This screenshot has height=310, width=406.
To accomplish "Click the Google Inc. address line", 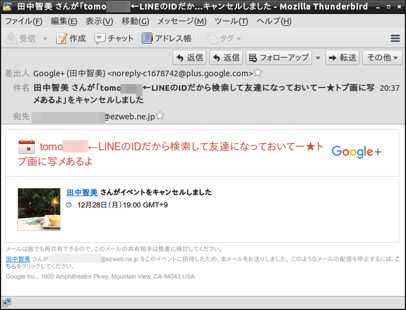I will tap(100, 277).
